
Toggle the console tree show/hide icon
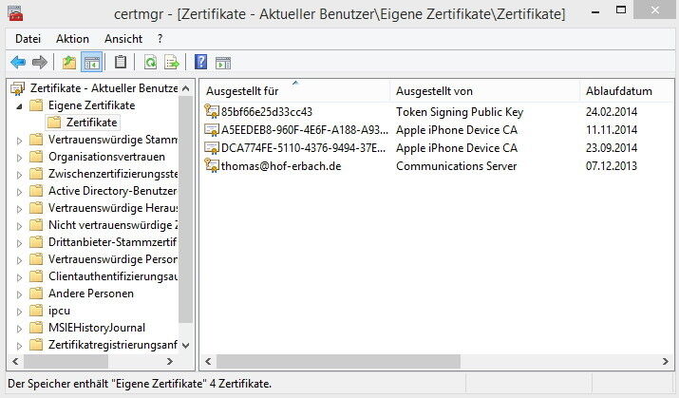click(91, 63)
